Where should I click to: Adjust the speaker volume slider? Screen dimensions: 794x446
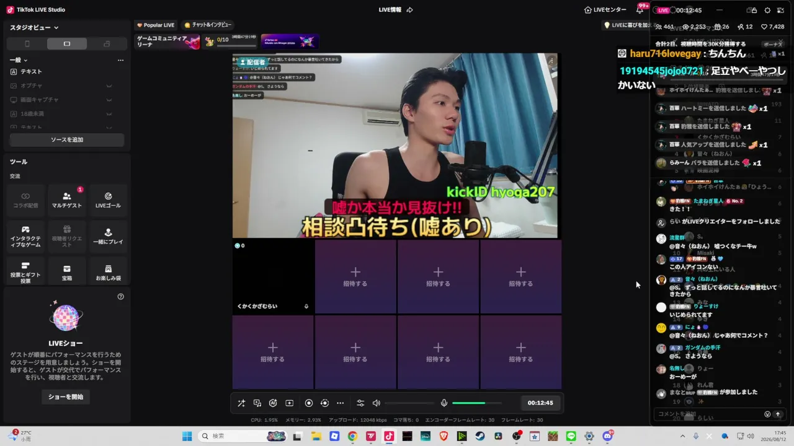coord(409,403)
